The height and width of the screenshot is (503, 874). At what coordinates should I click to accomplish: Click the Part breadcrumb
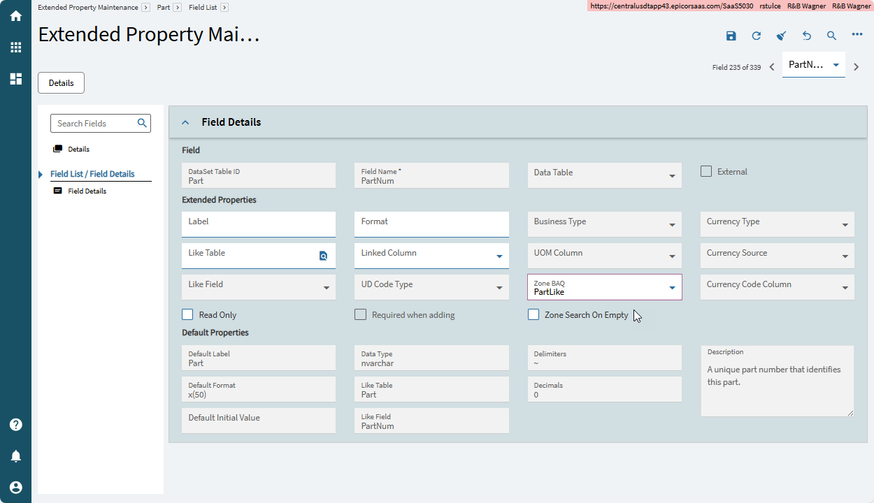click(164, 7)
